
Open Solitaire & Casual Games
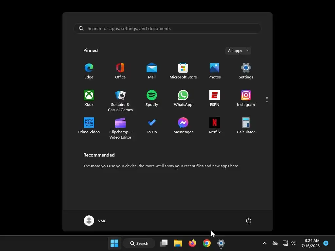(120, 101)
